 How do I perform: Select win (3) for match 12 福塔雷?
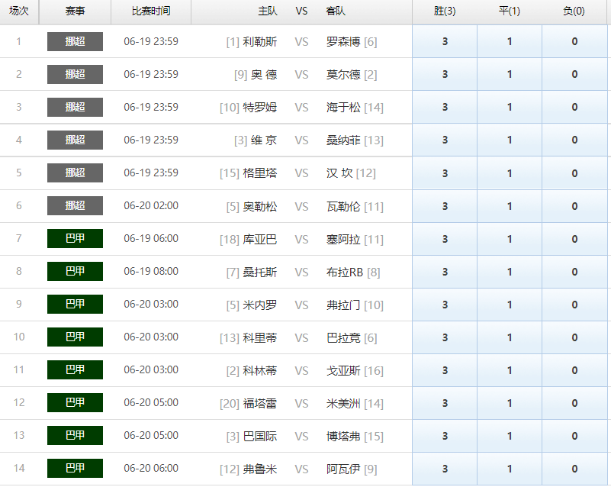coord(445,403)
